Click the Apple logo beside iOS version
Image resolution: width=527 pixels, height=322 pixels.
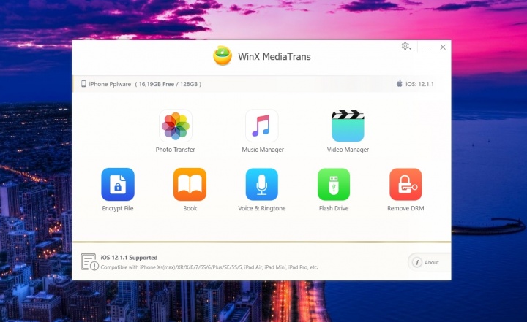(x=400, y=84)
